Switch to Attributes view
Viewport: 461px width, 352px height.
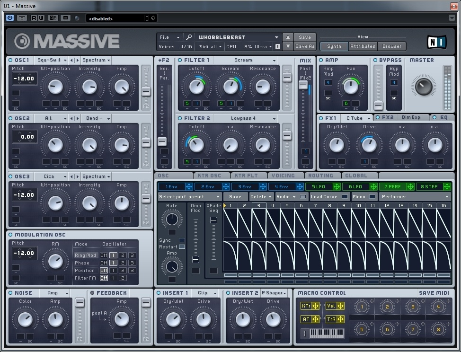point(363,46)
